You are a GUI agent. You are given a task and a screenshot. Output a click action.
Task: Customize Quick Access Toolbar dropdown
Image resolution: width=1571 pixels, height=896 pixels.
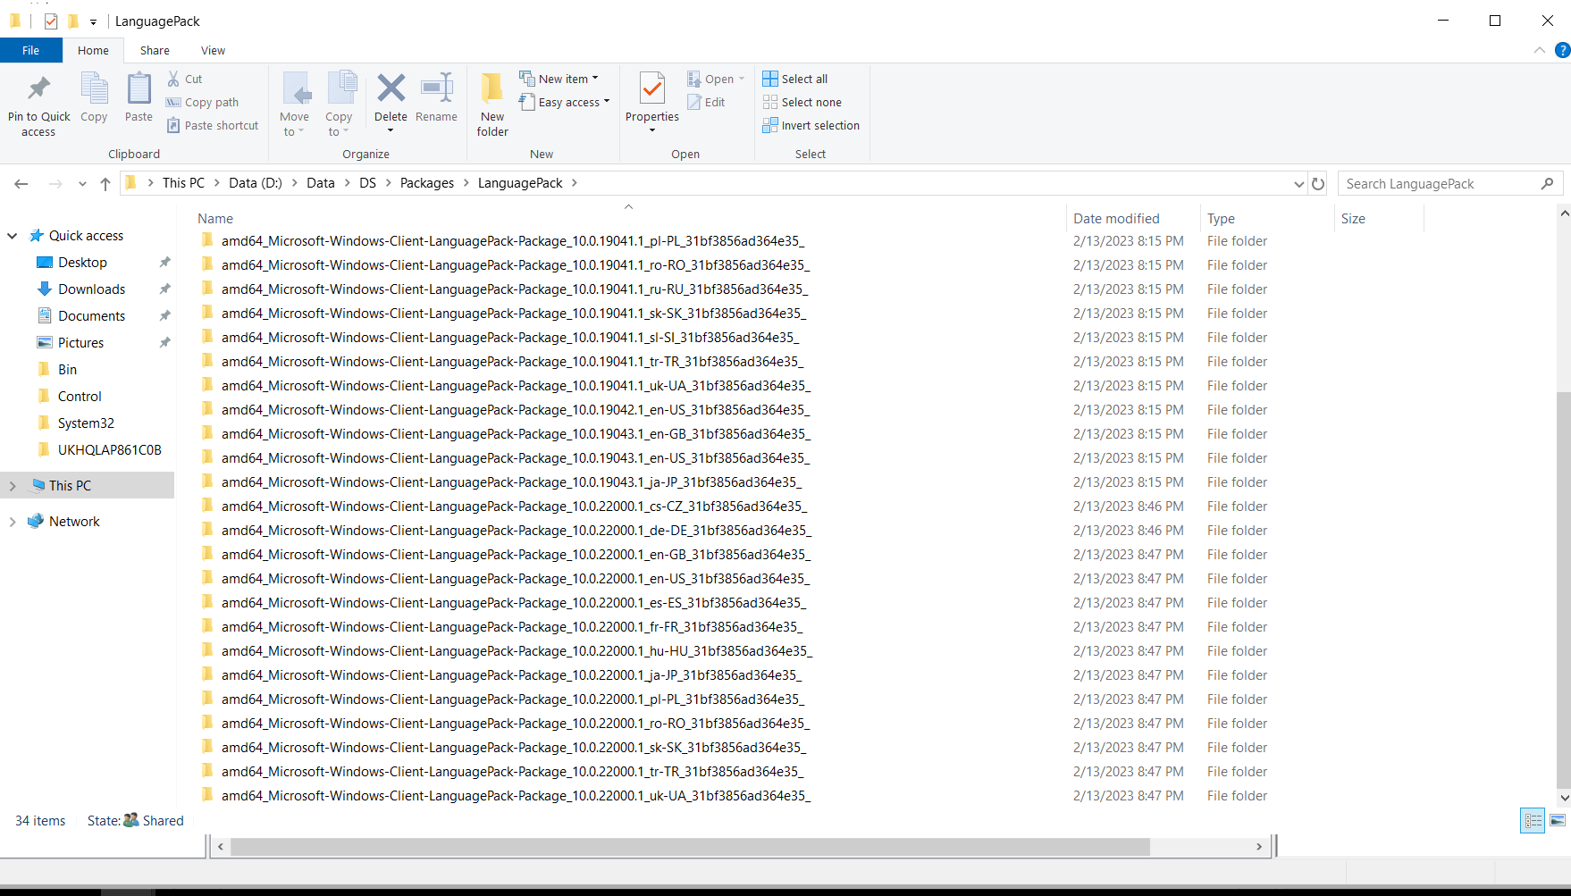point(93,21)
